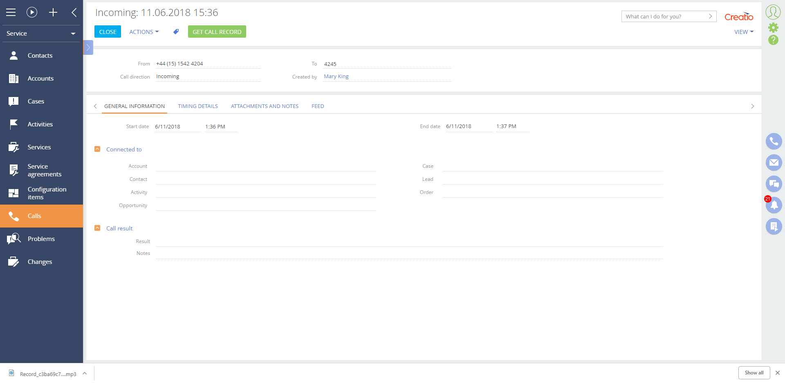Screen dimensions: 785x383
Task: Click the run process play icon
Action: [32, 12]
